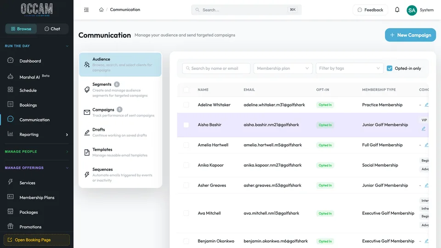Switch to the Chat tab
The image size is (441, 248).
(x=52, y=28)
